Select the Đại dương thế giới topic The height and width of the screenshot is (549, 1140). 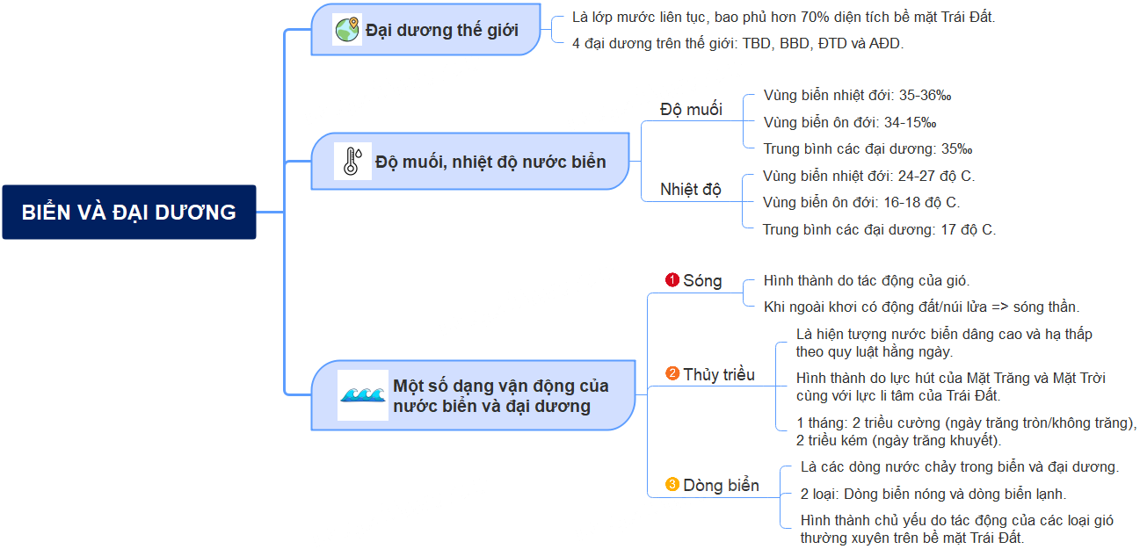[x=426, y=30]
